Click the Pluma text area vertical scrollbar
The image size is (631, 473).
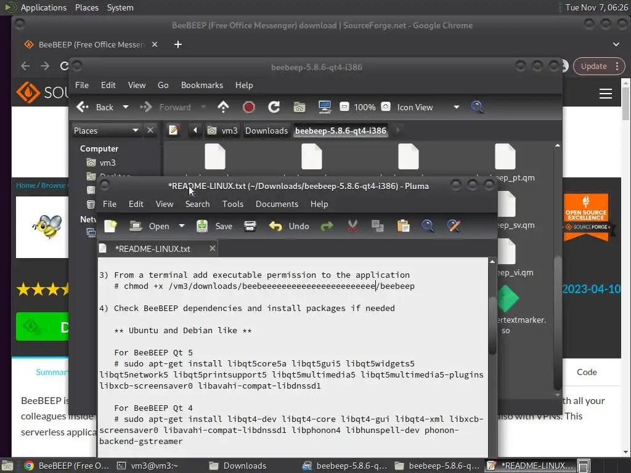click(x=492, y=325)
